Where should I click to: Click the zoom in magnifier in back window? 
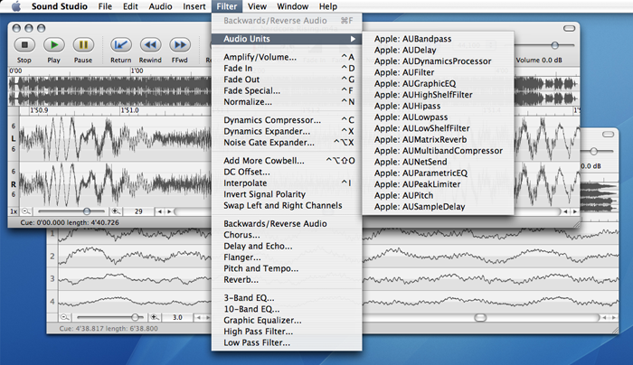pyautogui.click(x=155, y=317)
